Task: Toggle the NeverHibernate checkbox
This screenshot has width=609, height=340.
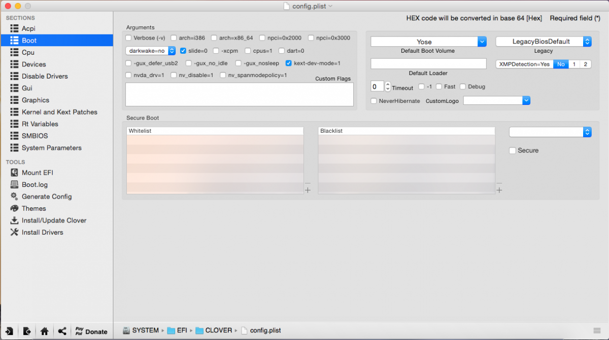Action: [x=374, y=101]
